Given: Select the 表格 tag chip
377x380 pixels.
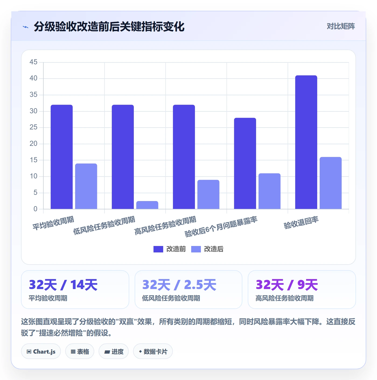Looking at the screenshot, I should pyautogui.click(x=80, y=351).
